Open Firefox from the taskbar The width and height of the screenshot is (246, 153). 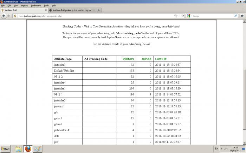[28, 149]
